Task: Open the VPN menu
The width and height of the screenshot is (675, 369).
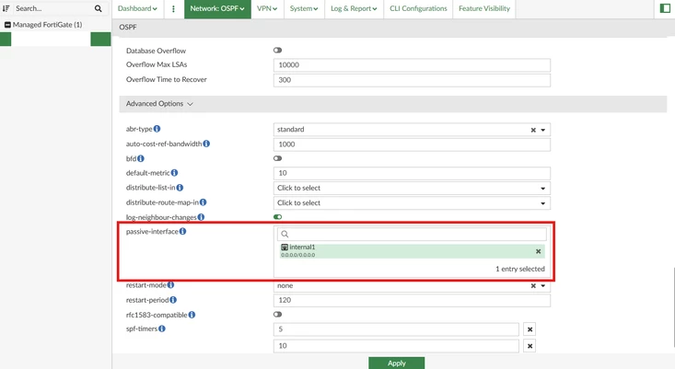Action: pyautogui.click(x=267, y=8)
